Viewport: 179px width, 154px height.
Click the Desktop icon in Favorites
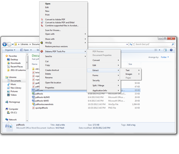8,59
